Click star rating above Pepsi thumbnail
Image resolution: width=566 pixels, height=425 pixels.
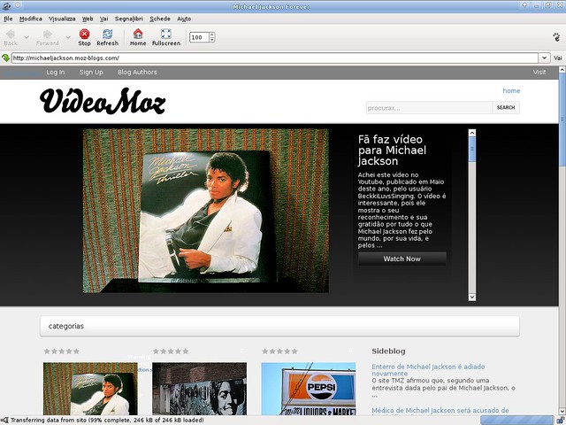279,352
